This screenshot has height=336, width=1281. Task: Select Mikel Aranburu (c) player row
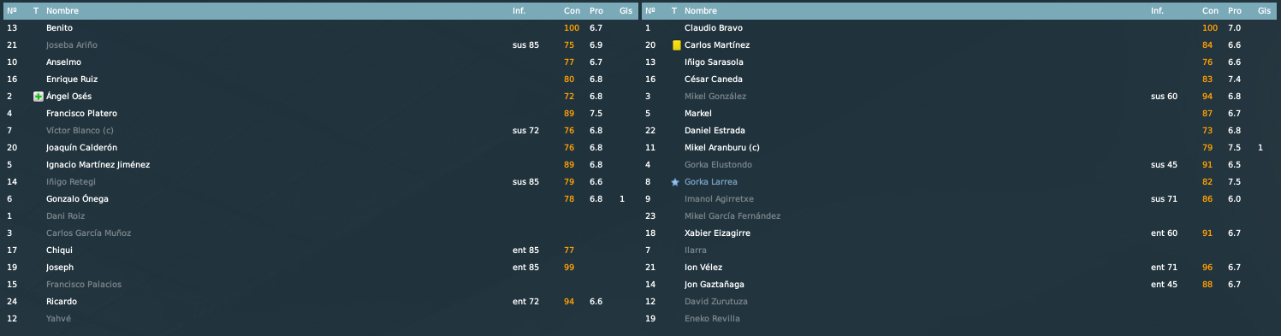pos(959,148)
